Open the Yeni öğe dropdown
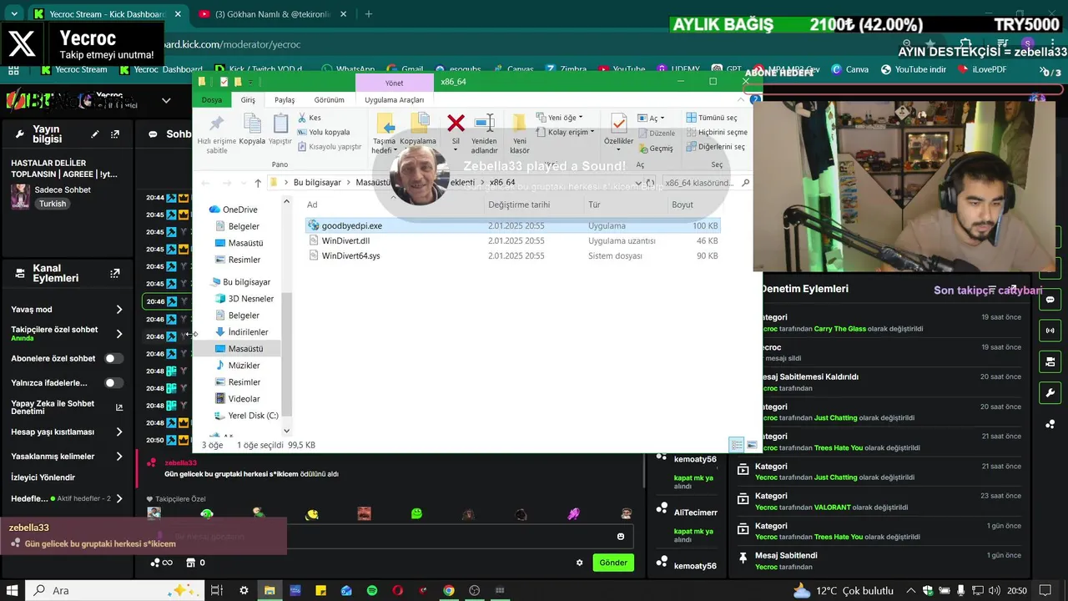Image resolution: width=1068 pixels, height=601 pixels. tap(560, 118)
